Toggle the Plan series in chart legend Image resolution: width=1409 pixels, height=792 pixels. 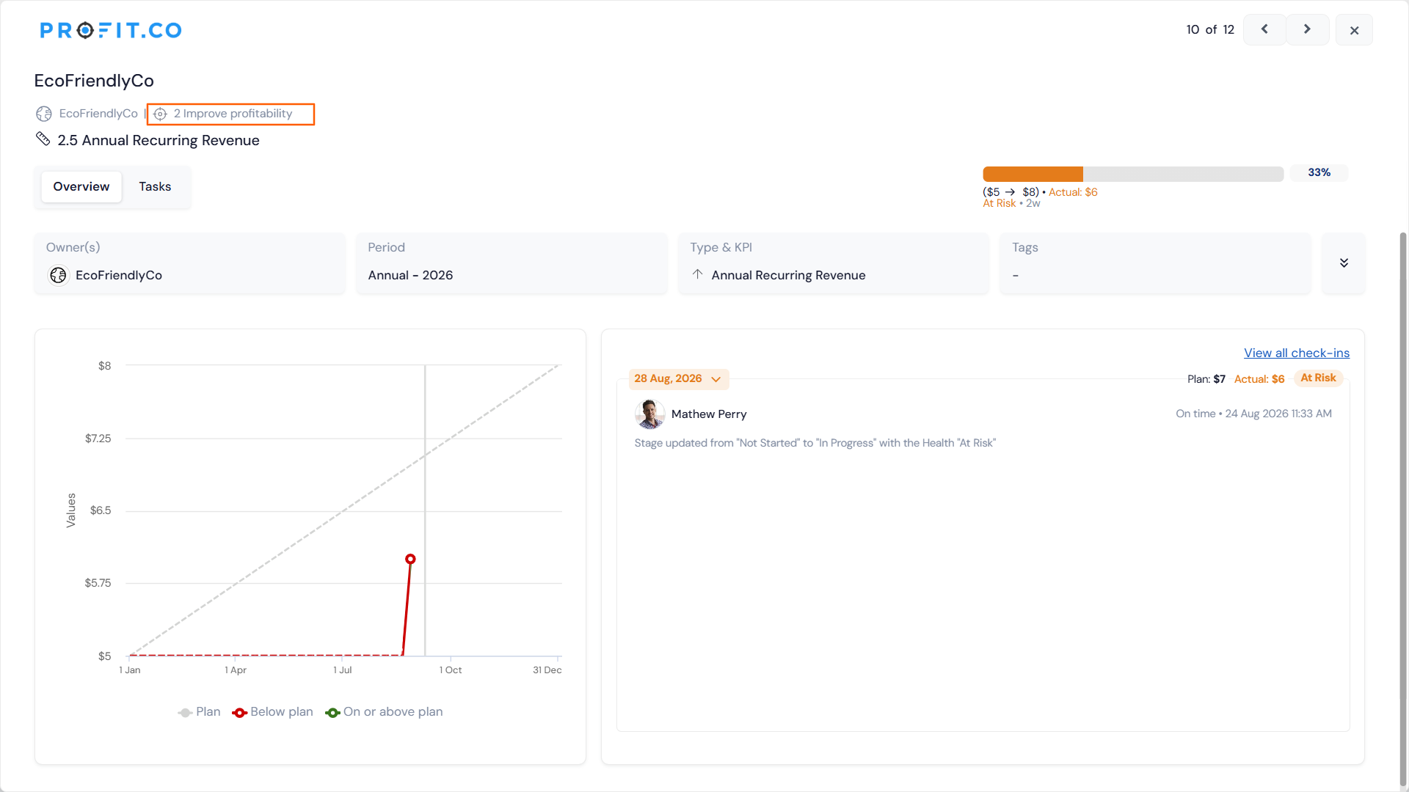[199, 712]
